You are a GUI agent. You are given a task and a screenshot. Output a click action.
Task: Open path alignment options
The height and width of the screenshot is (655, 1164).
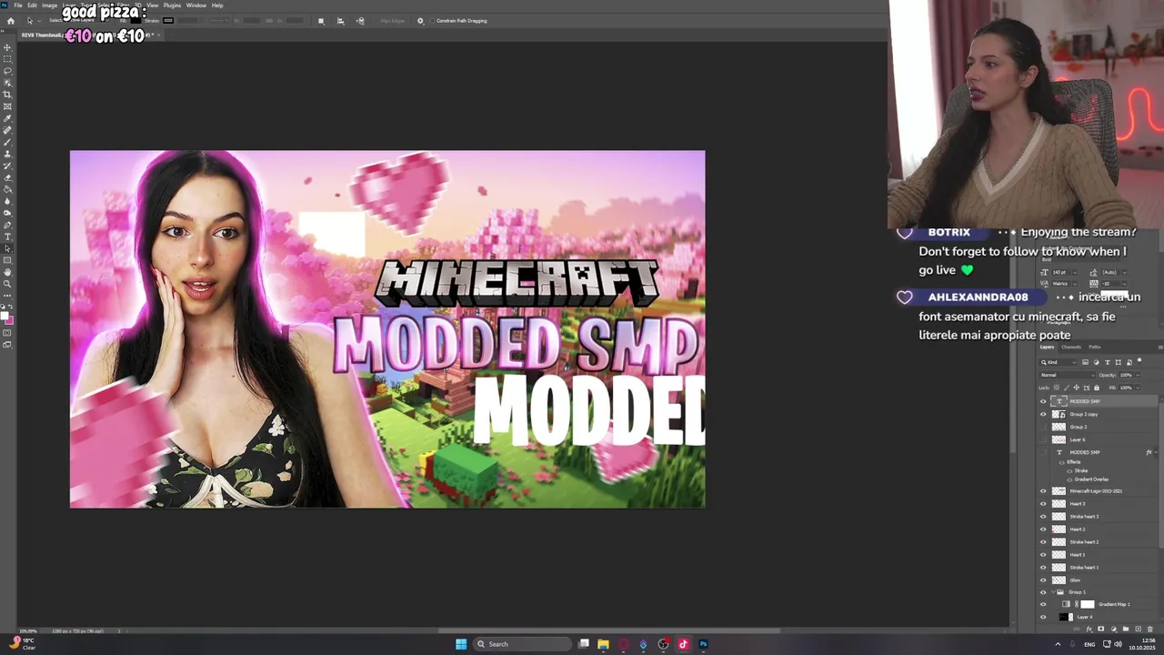340,20
